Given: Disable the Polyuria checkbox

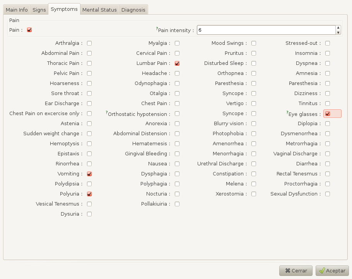Looking at the screenshot, I should point(89,194).
